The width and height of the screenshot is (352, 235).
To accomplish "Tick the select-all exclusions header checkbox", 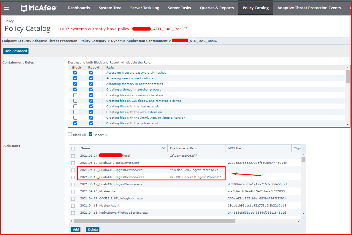I will point(73,148).
